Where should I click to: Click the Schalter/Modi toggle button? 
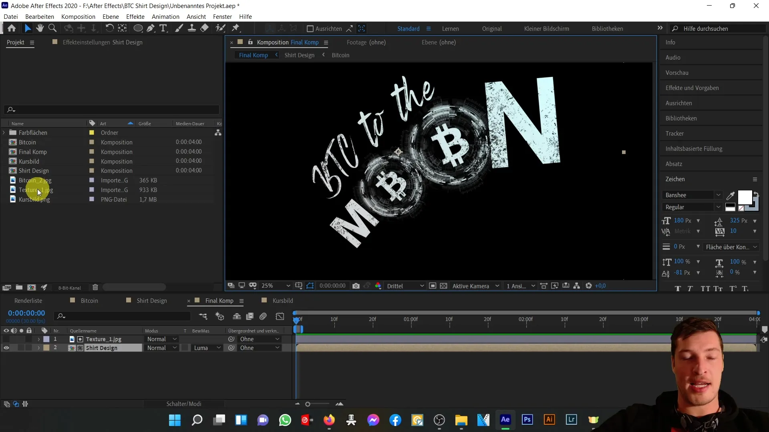pyautogui.click(x=184, y=404)
